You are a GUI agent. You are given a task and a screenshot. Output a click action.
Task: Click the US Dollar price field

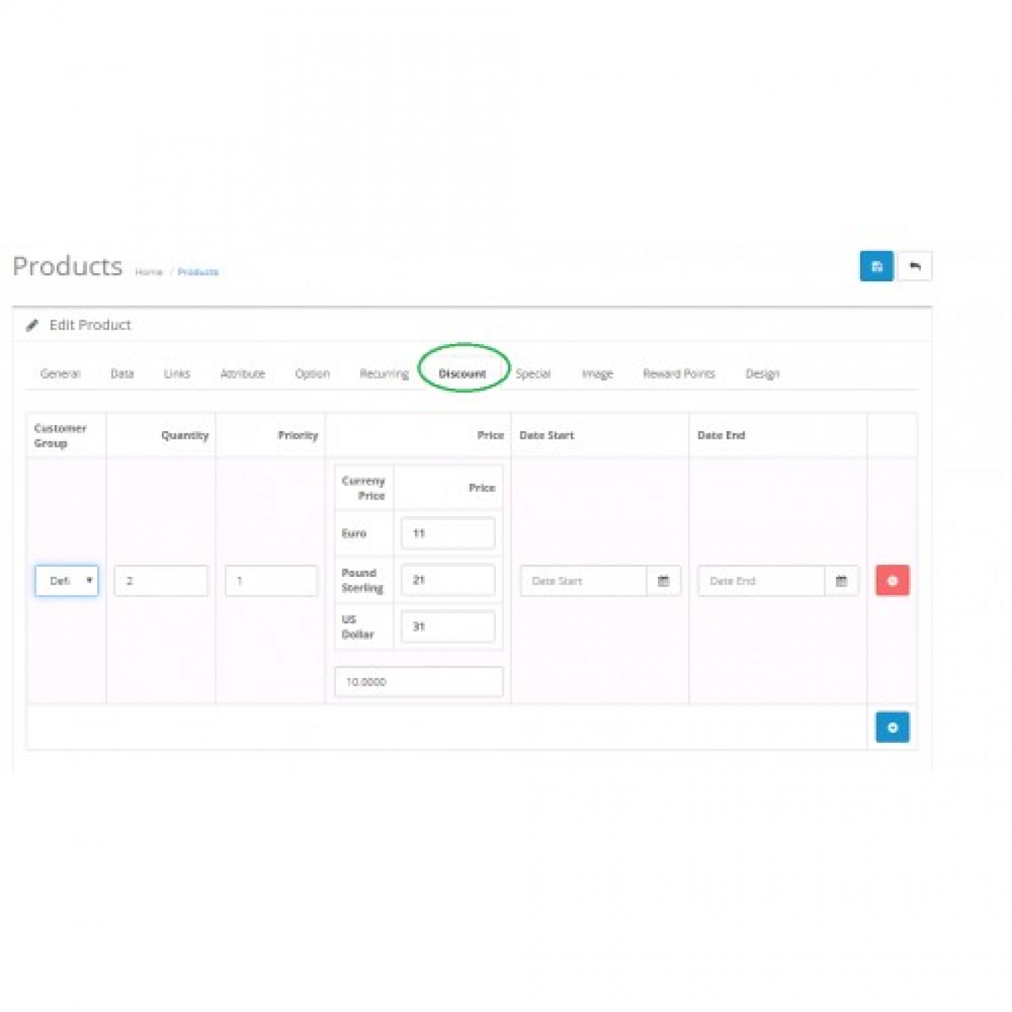pos(448,626)
